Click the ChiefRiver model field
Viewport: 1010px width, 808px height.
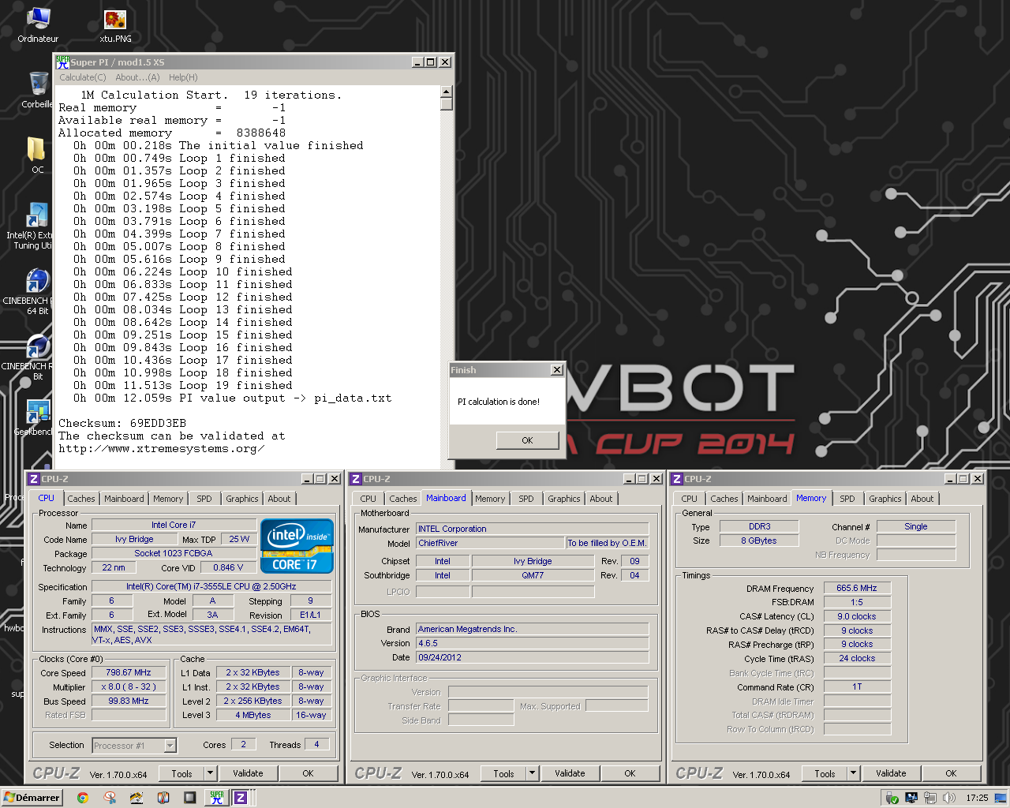click(x=490, y=543)
